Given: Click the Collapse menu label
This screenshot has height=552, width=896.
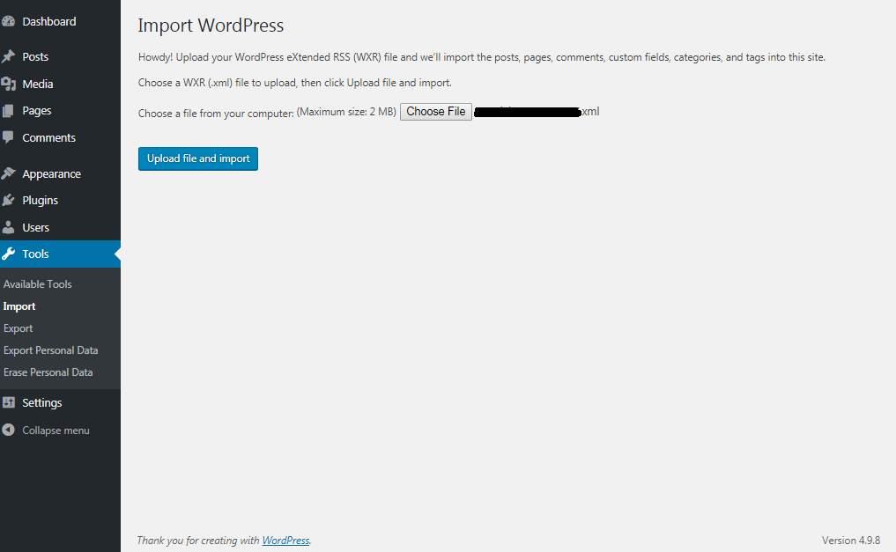Looking at the screenshot, I should 56,431.
